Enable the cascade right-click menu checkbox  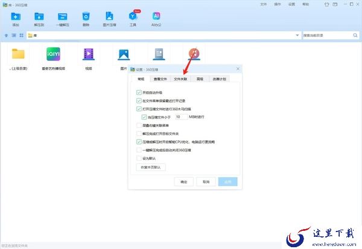point(139,125)
